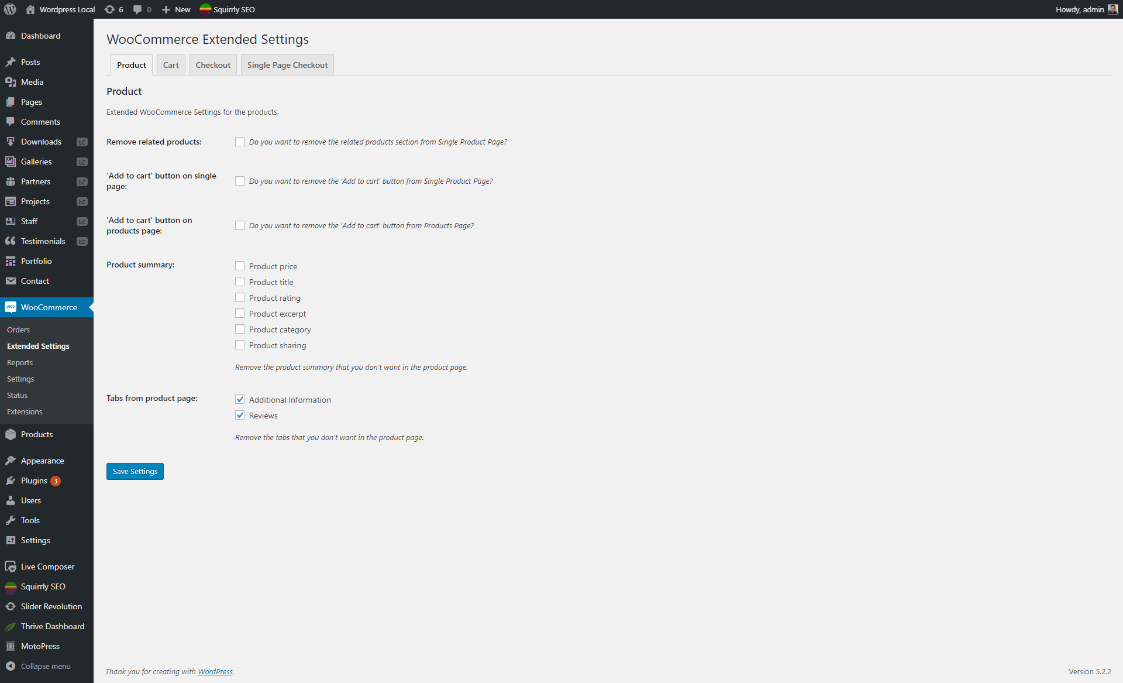Tick the Product title checkbox
Image resolution: width=1123 pixels, height=683 pixels.
tap(240, 282)
